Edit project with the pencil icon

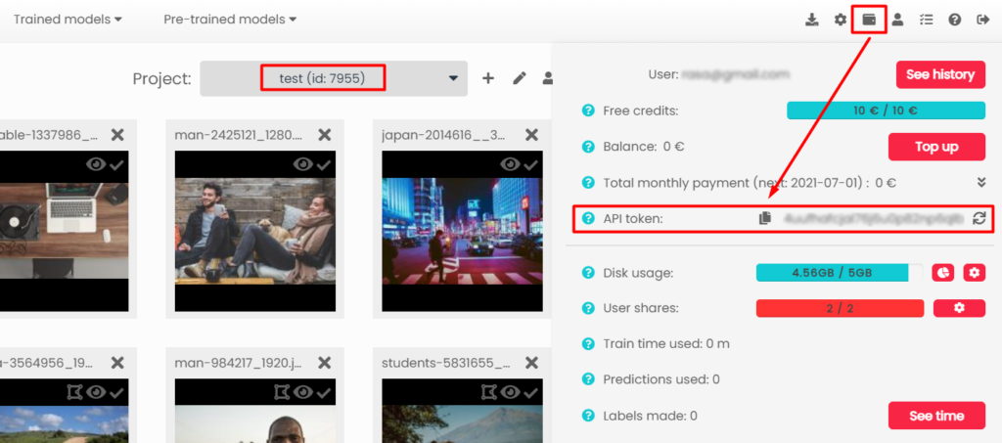coord(520,78)
